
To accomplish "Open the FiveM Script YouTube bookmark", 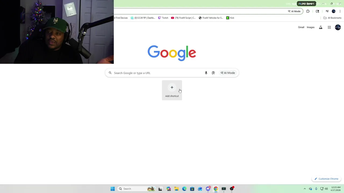I will coord(183,18).
